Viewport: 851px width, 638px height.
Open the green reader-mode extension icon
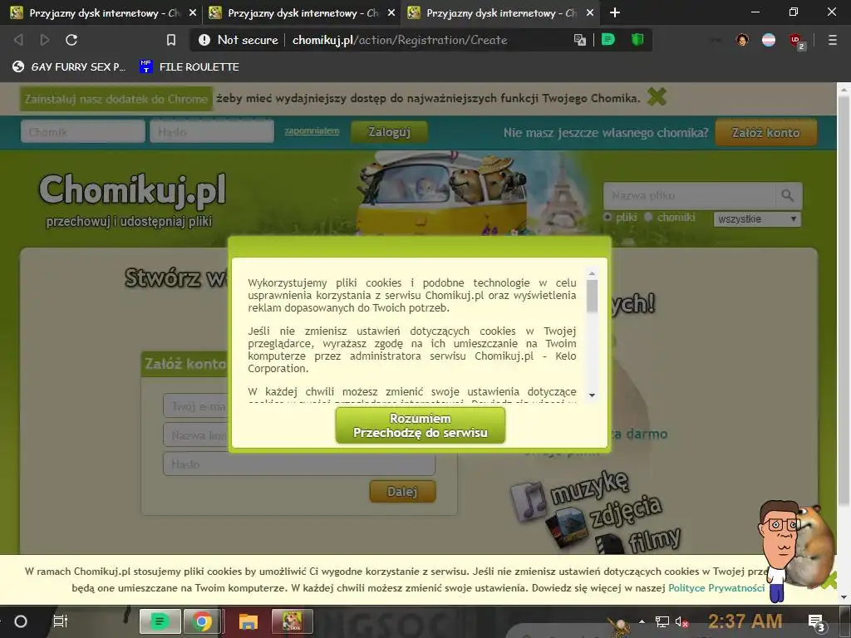point(608,39)
